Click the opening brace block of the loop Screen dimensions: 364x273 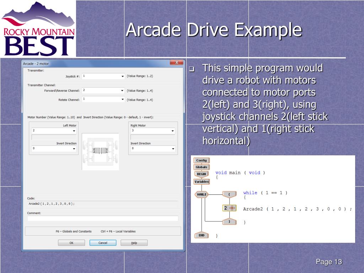tap(229, 194)
